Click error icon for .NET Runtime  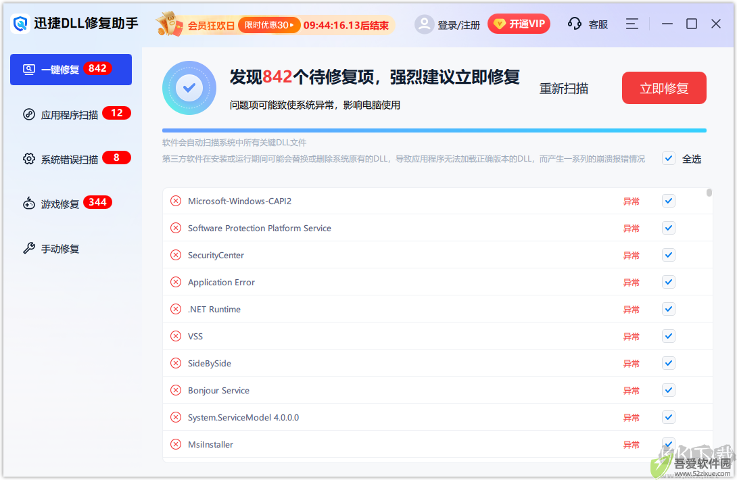tap(176, 310)
